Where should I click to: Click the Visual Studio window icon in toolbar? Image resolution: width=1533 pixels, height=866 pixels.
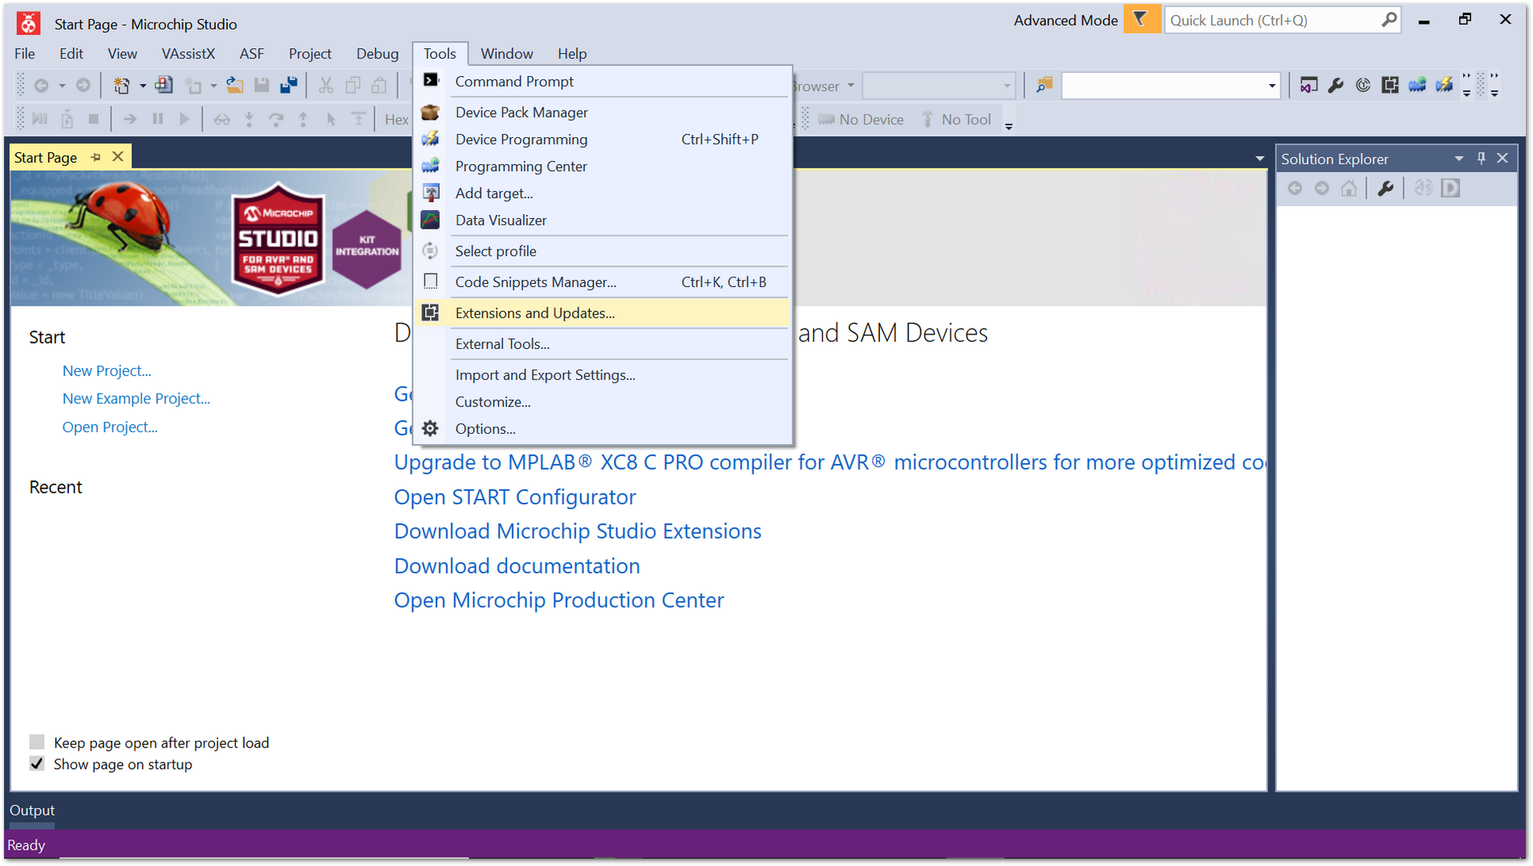1308,85
